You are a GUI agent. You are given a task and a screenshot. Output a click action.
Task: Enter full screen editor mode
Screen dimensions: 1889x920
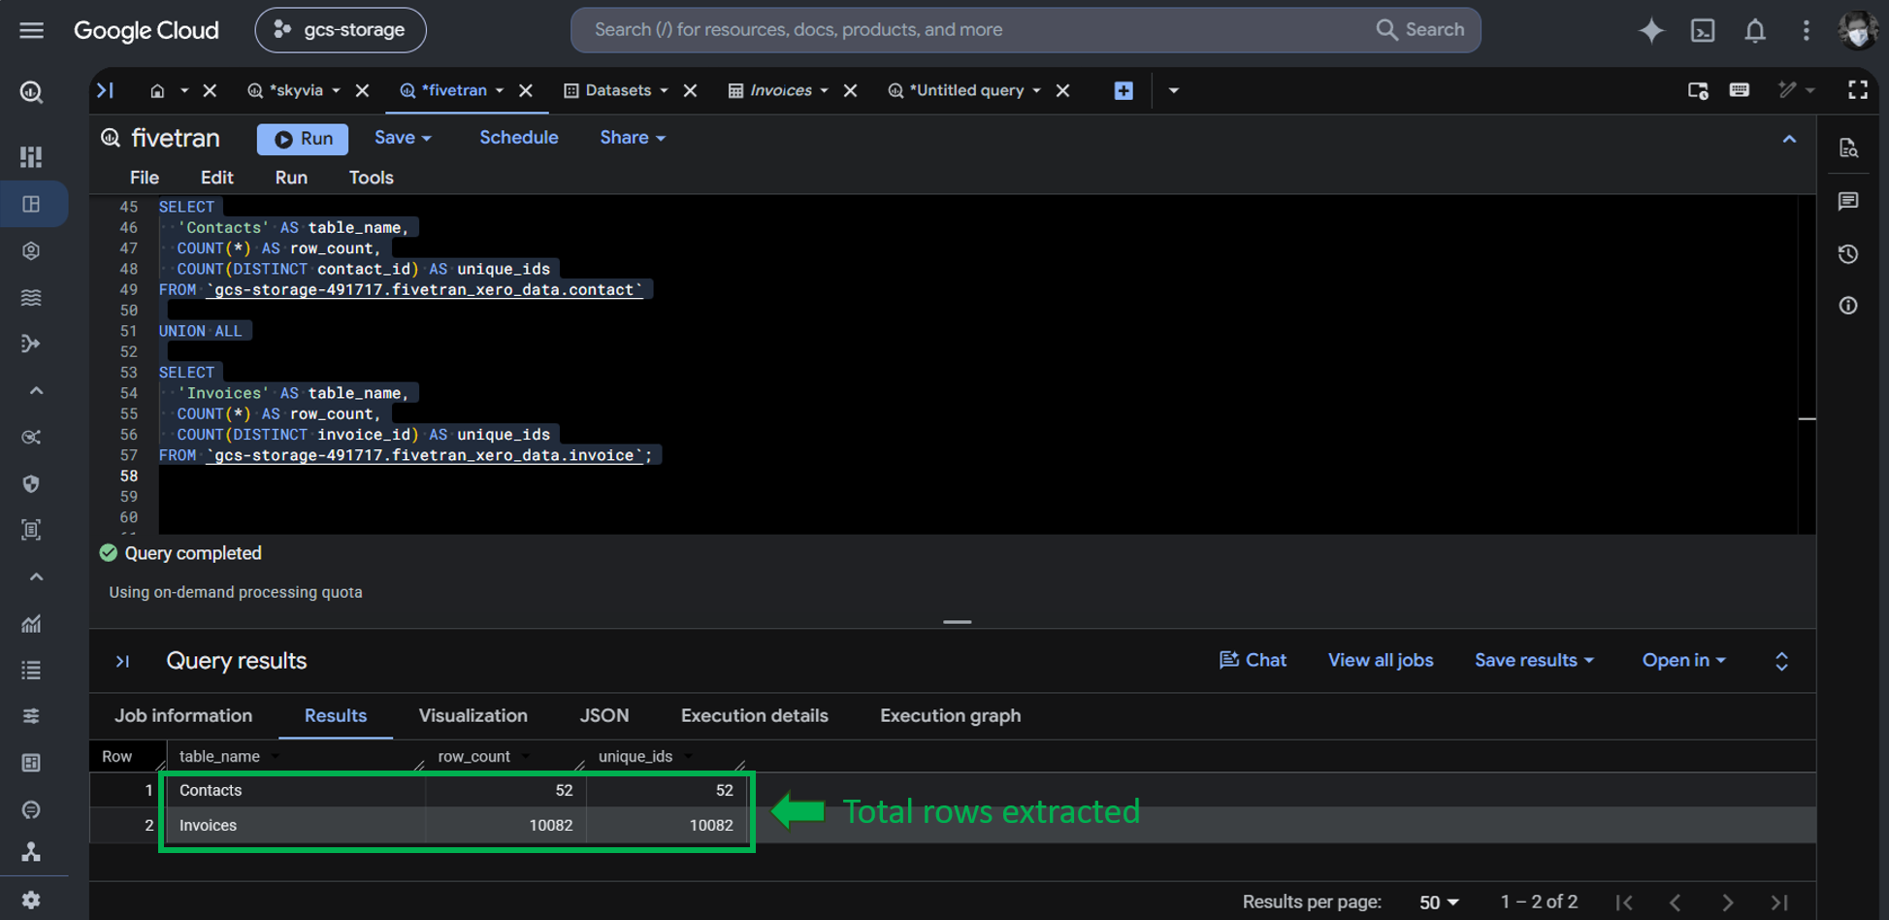[1857, 90]
